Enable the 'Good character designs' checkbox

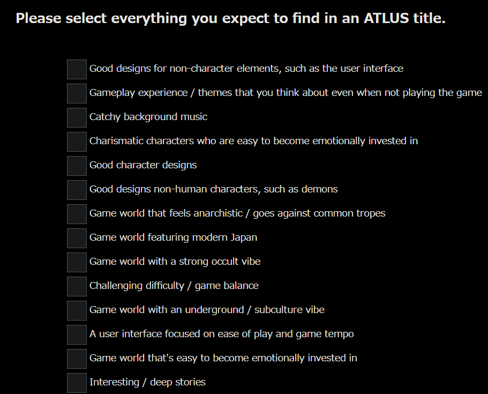(x=77, y=166)
